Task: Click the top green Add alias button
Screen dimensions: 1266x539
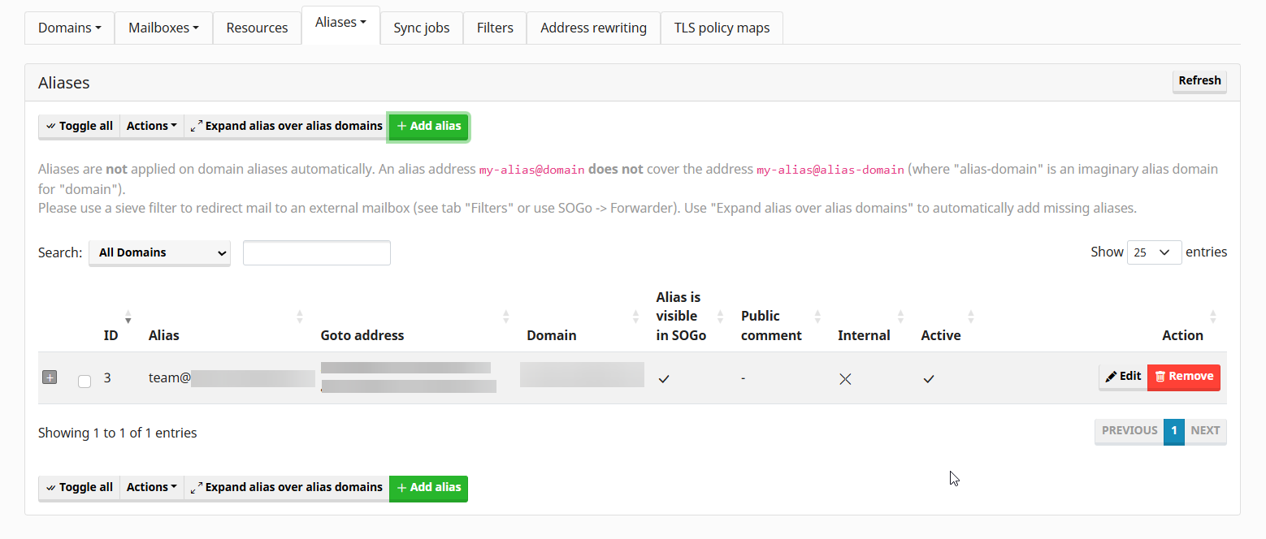Action: click(429, 126)
